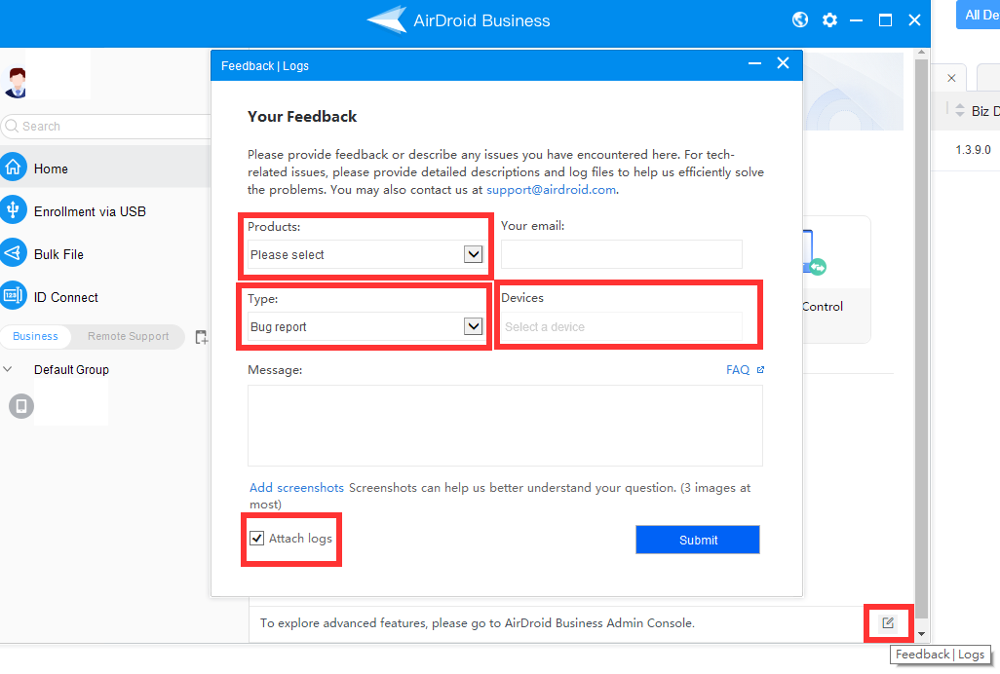Open the settings gear icon
Viewport: 1000px width, 674px height.
829,20
